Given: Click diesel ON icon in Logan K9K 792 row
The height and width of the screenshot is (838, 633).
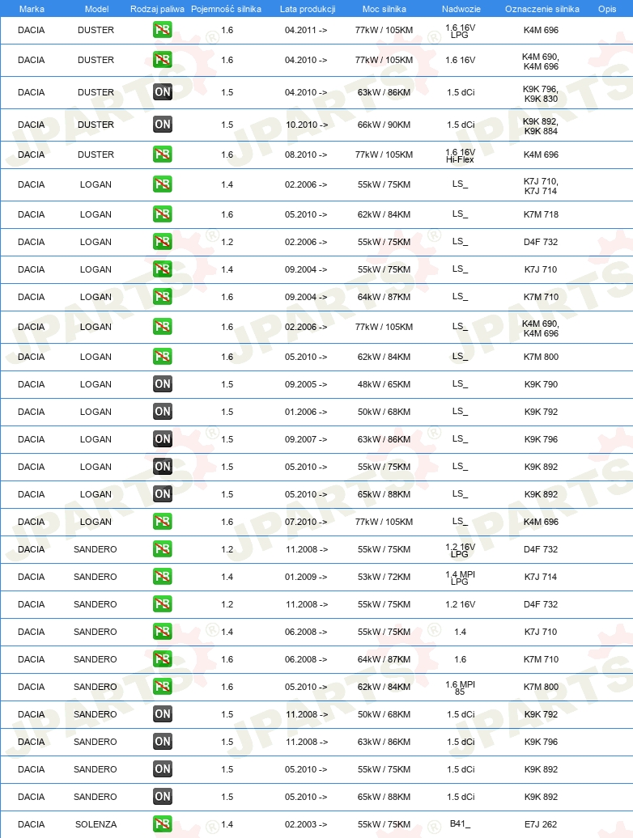Looking at the screenshot, I should [163, 412].
